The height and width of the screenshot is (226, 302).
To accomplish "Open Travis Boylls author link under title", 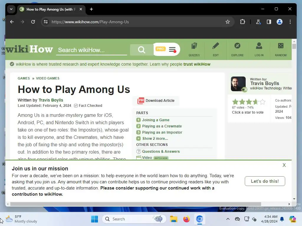I will coord(51,100).
